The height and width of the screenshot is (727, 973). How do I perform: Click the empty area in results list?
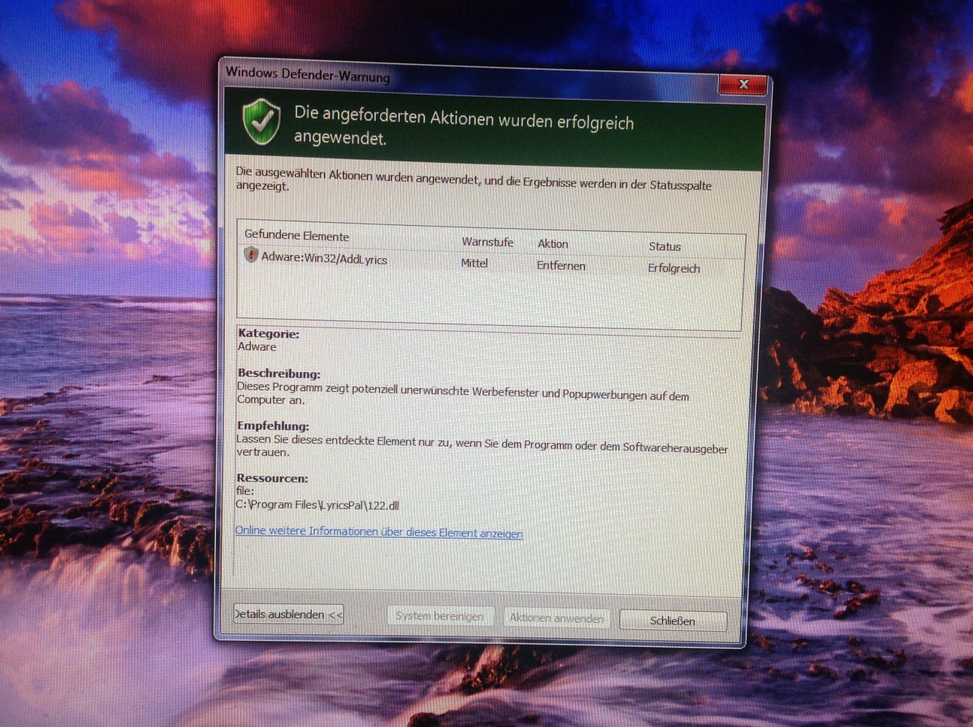click(490, 300)
